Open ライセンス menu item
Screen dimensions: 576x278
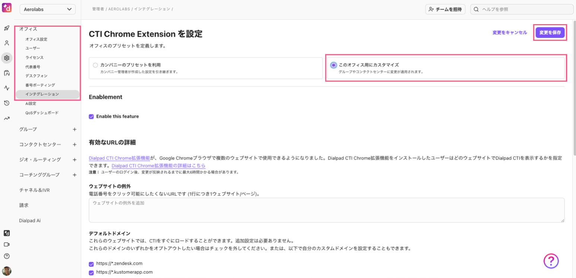tap(35, 58)
